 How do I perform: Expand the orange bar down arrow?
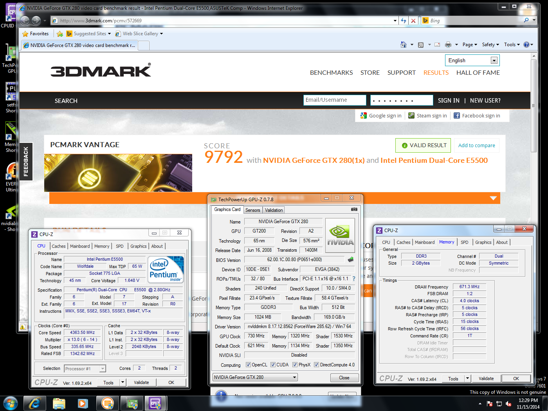pos(493,198)
